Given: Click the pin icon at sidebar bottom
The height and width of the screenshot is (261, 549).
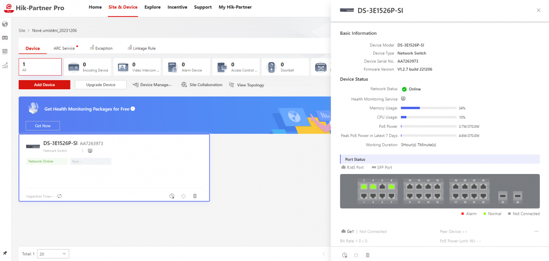Looking at the screenshot, I should click(5, 253).
